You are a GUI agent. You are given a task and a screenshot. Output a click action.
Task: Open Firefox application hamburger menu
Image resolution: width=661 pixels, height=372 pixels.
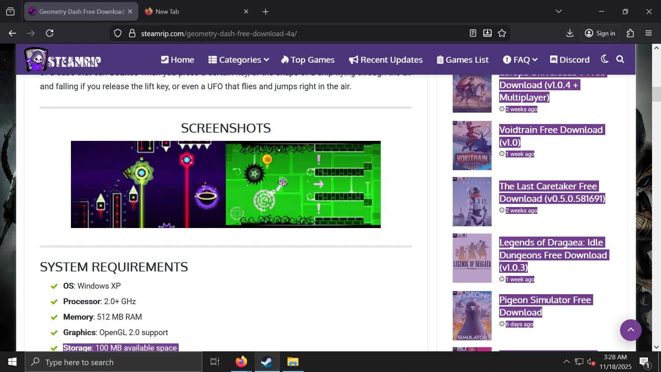[649, 33]
